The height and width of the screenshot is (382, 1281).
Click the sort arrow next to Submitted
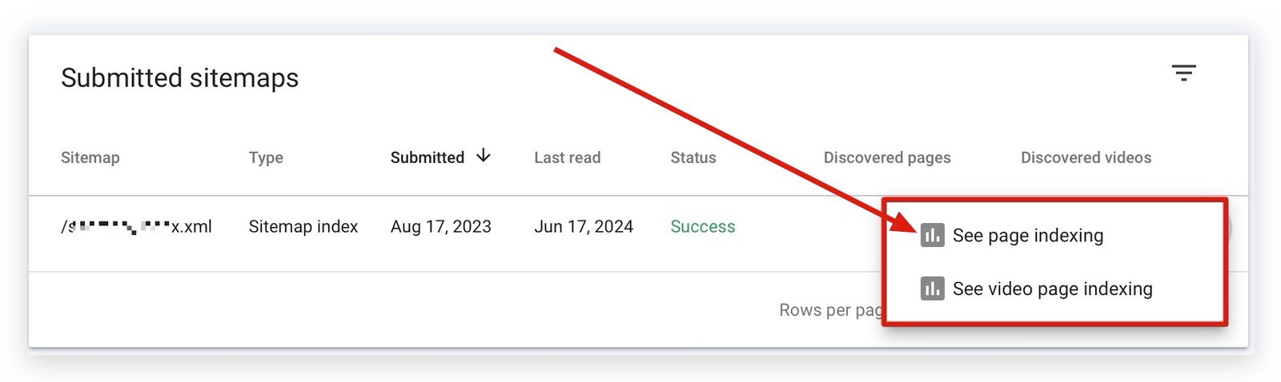click(x=483, y=156)
